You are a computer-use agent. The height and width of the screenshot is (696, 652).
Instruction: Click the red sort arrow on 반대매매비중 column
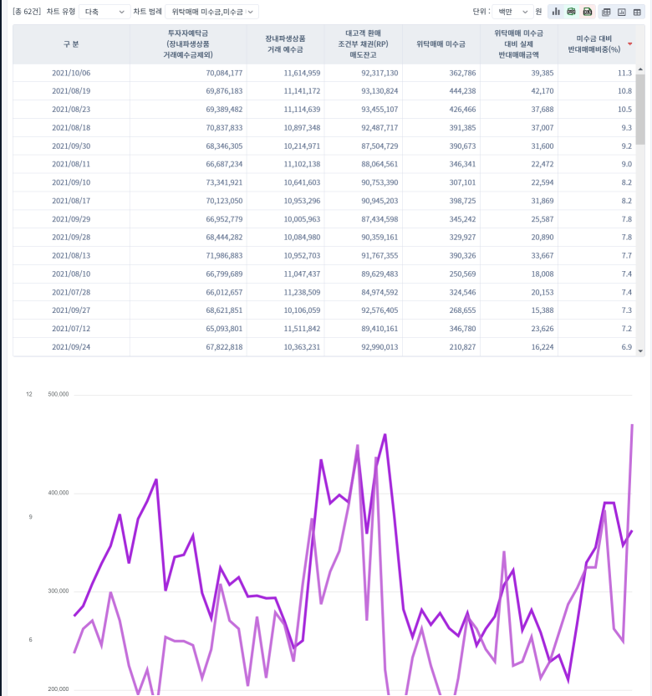629,44
